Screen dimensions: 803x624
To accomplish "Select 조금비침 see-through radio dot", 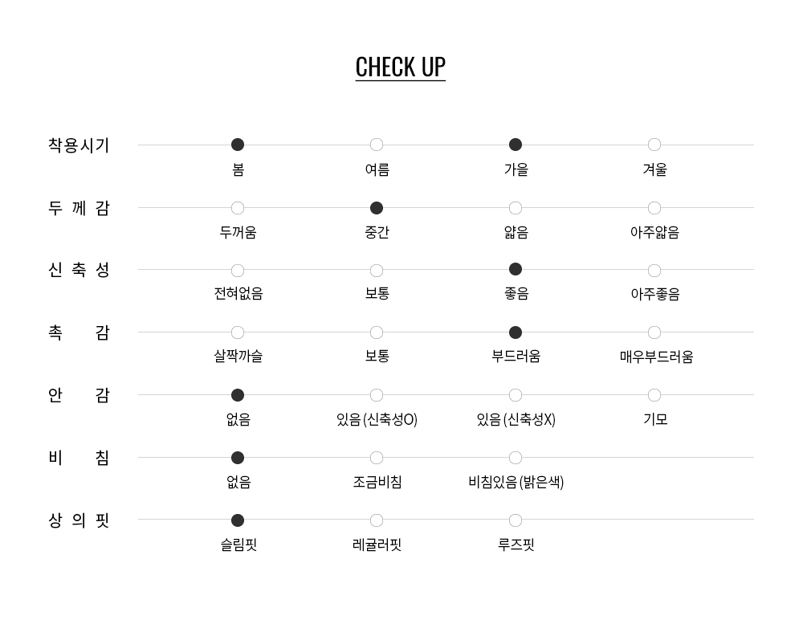I will tap(377, 458).
